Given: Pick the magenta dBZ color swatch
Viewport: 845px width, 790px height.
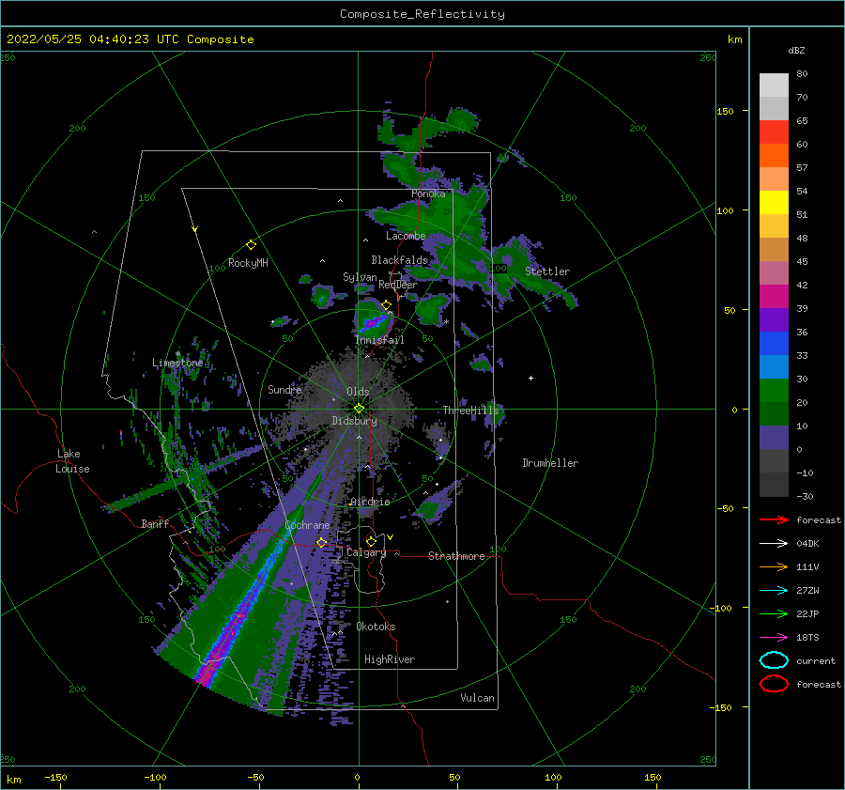Looking at the screenshot, I should [774, 296].
